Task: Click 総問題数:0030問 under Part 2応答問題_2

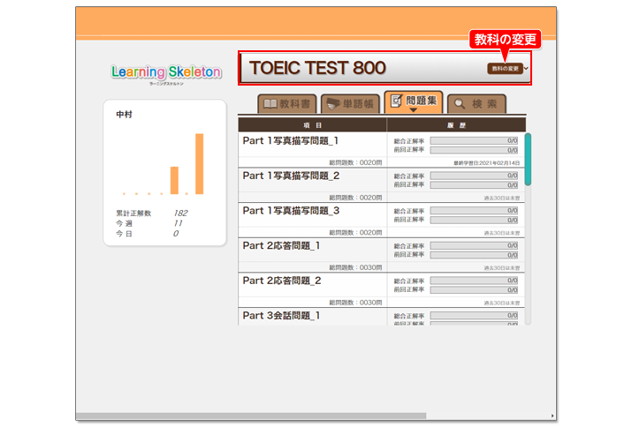Action: tap(355, 303)
